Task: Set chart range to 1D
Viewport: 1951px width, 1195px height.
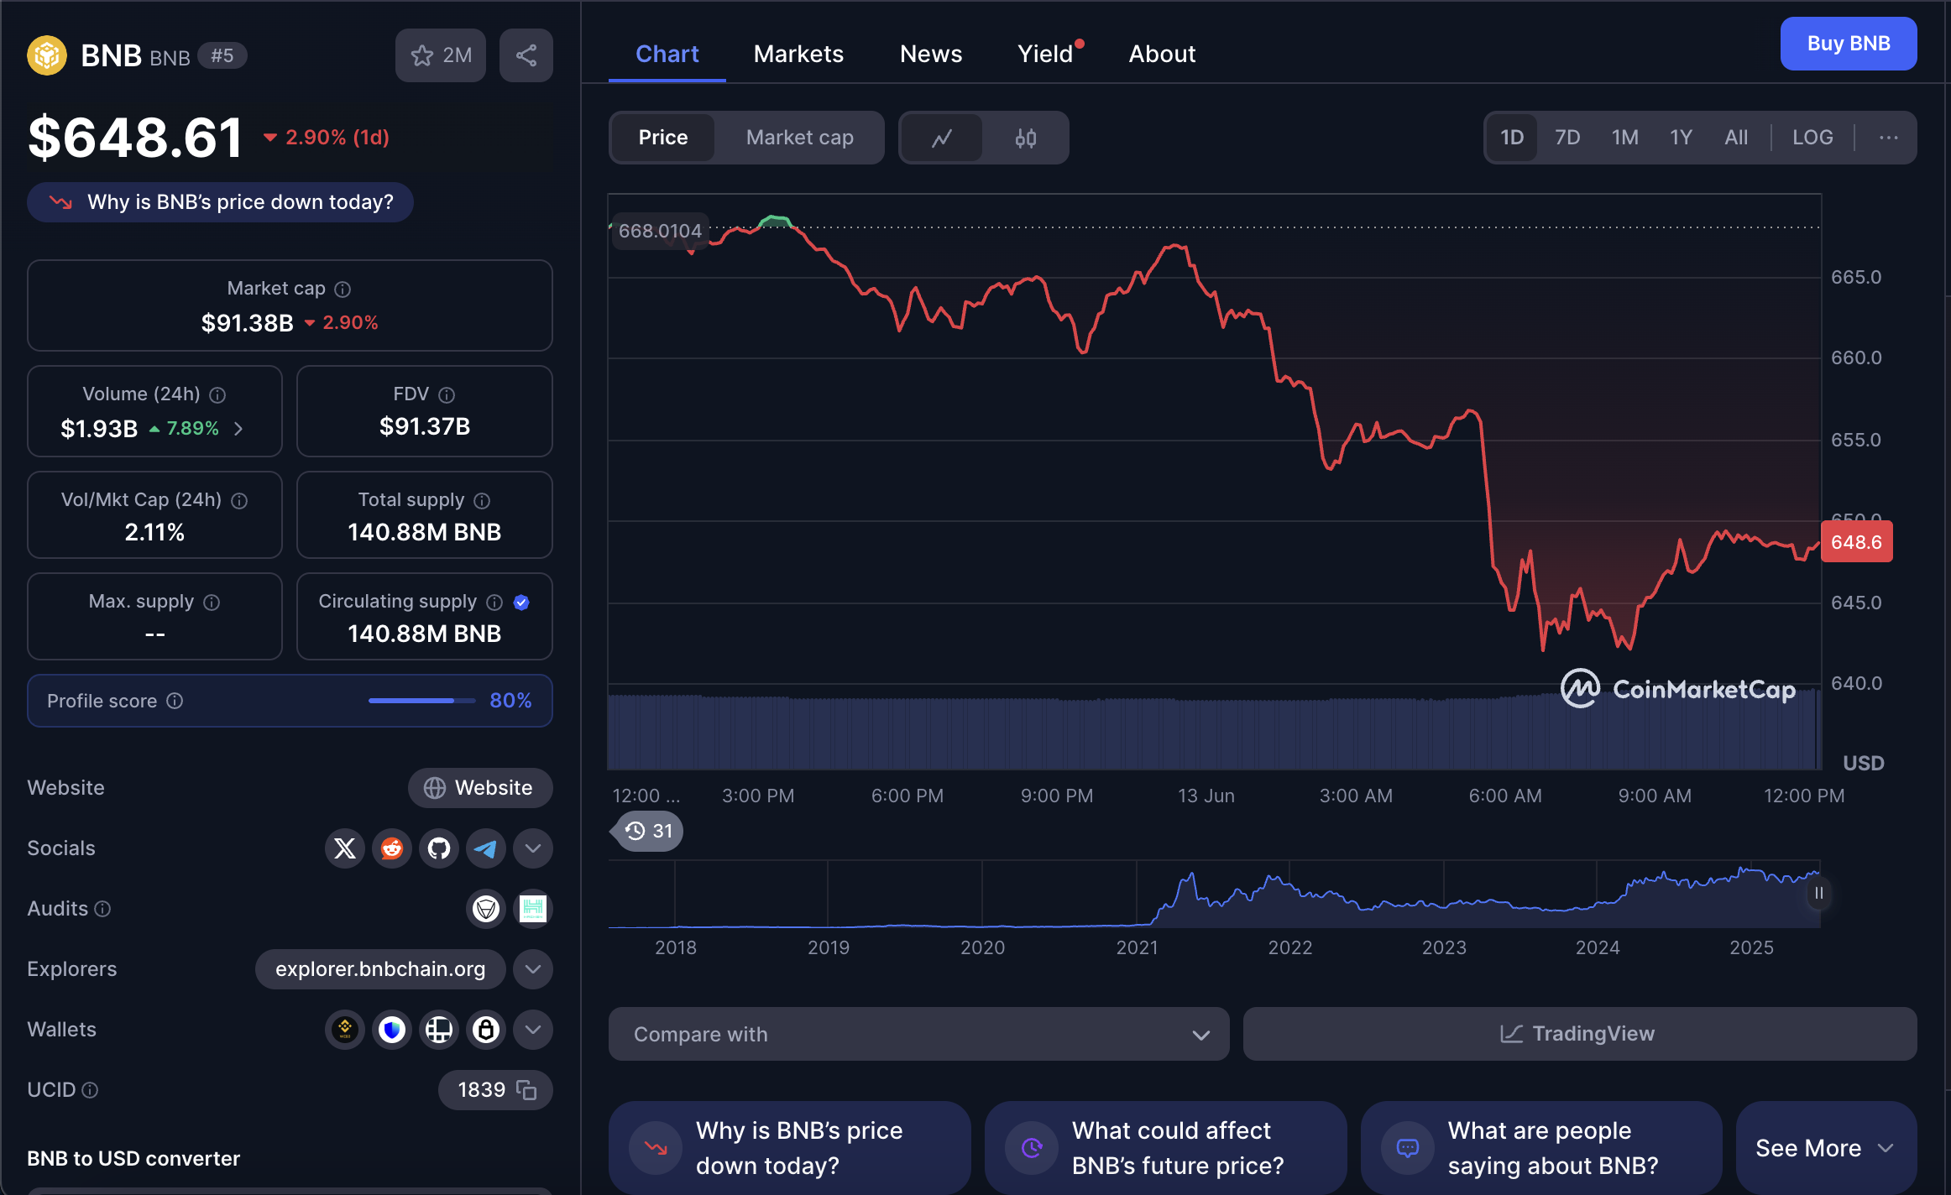Action: click(x=1512, y=138)
